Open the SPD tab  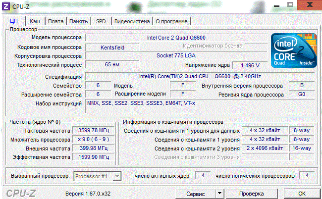[x=101, y=21]
